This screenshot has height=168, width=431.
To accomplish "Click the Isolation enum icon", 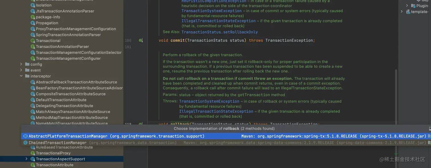I will point(33,5).
